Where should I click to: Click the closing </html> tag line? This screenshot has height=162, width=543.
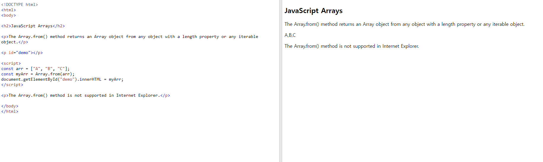10,112
